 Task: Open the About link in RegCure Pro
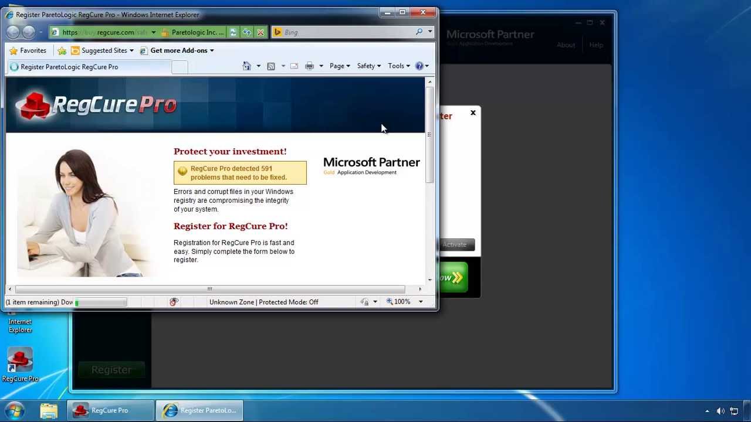pyautogui.click(x=566, y=45)
